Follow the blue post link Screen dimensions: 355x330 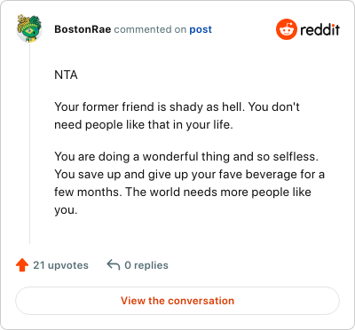(x=201, y=29)
